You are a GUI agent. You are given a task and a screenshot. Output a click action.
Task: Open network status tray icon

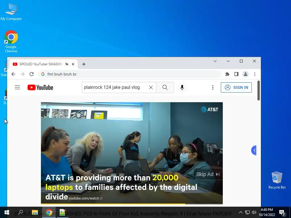[248, 212]
